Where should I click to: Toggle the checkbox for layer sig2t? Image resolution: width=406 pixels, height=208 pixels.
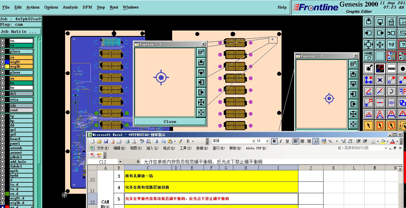point(3,62)
